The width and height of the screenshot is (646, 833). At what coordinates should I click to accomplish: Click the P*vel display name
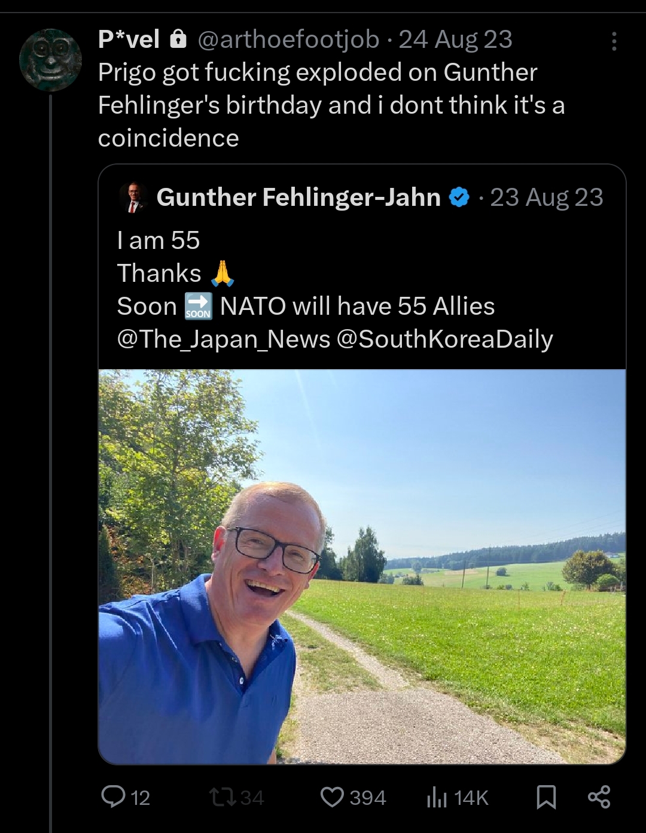pos(129,40)
